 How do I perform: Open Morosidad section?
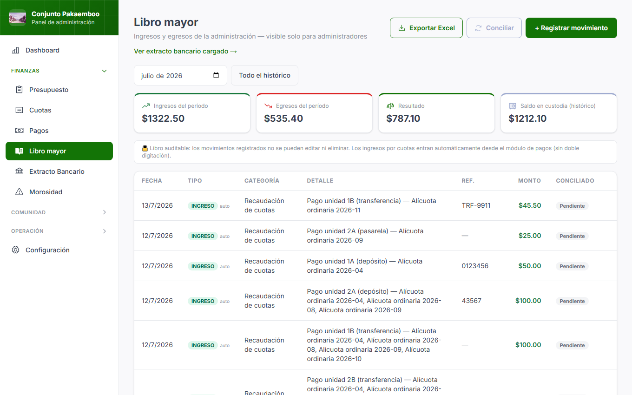(x=59, y=192)
